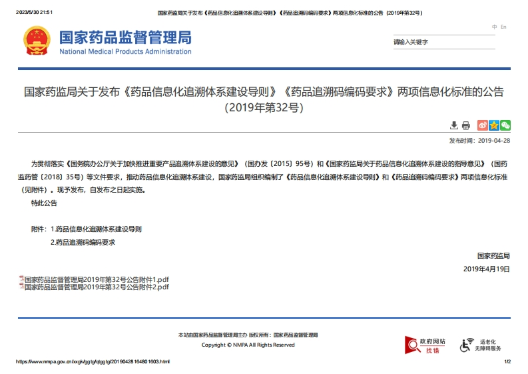This screenshot has width=528, height=374.
Task: Focus the 请输入关键字 search field
Action: (444, 42)
